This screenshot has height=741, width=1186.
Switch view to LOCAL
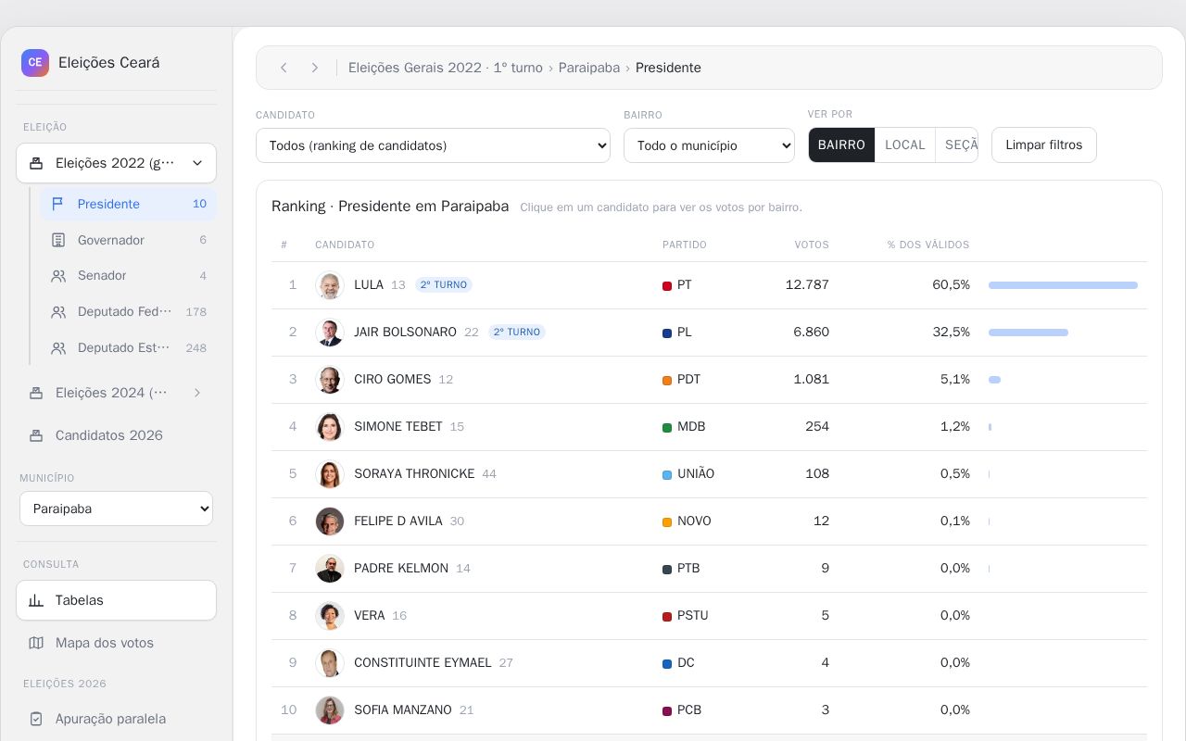tap(905, 144)
